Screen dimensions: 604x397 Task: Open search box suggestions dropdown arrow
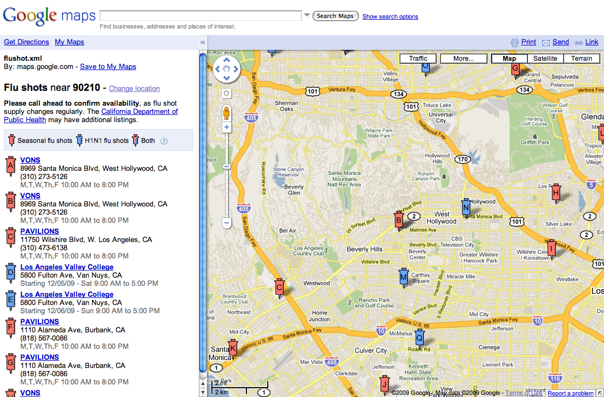pyautogui.click(x=307, y=15)
